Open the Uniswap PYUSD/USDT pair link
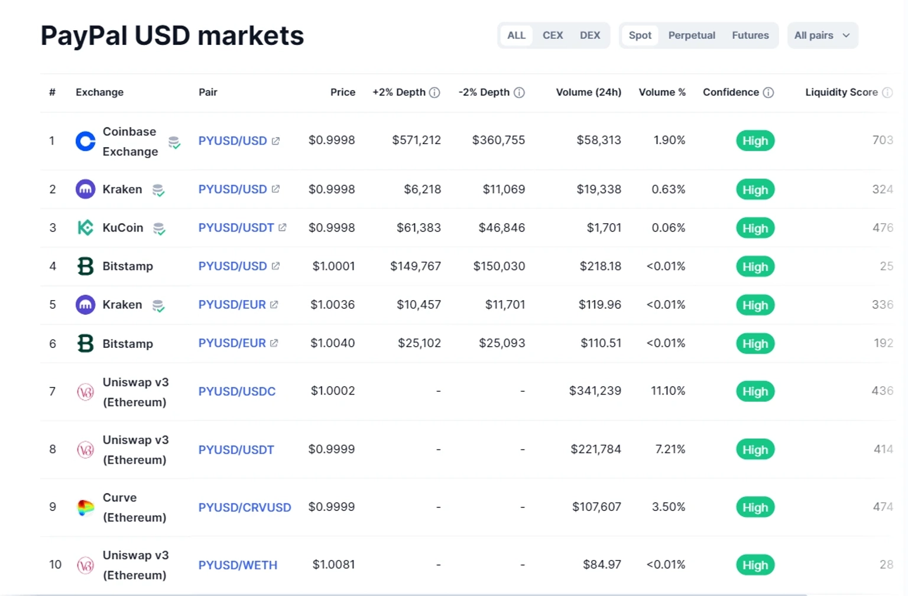Viewport: 908px width, 596px height. click(236, 450)
